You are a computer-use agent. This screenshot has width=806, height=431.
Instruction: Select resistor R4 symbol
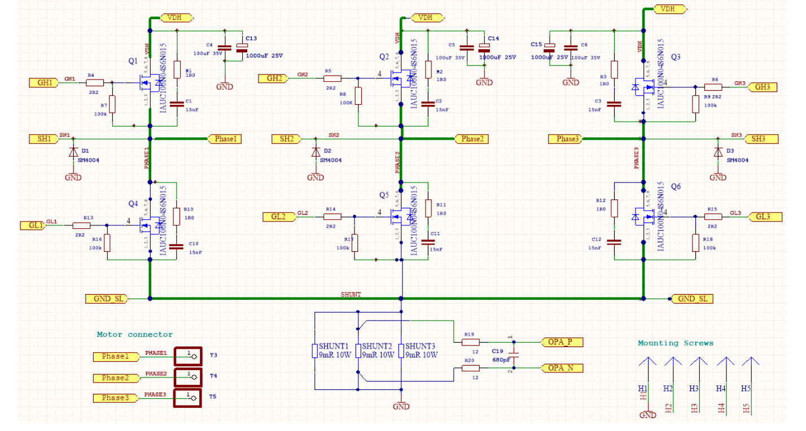click(95, 83)
